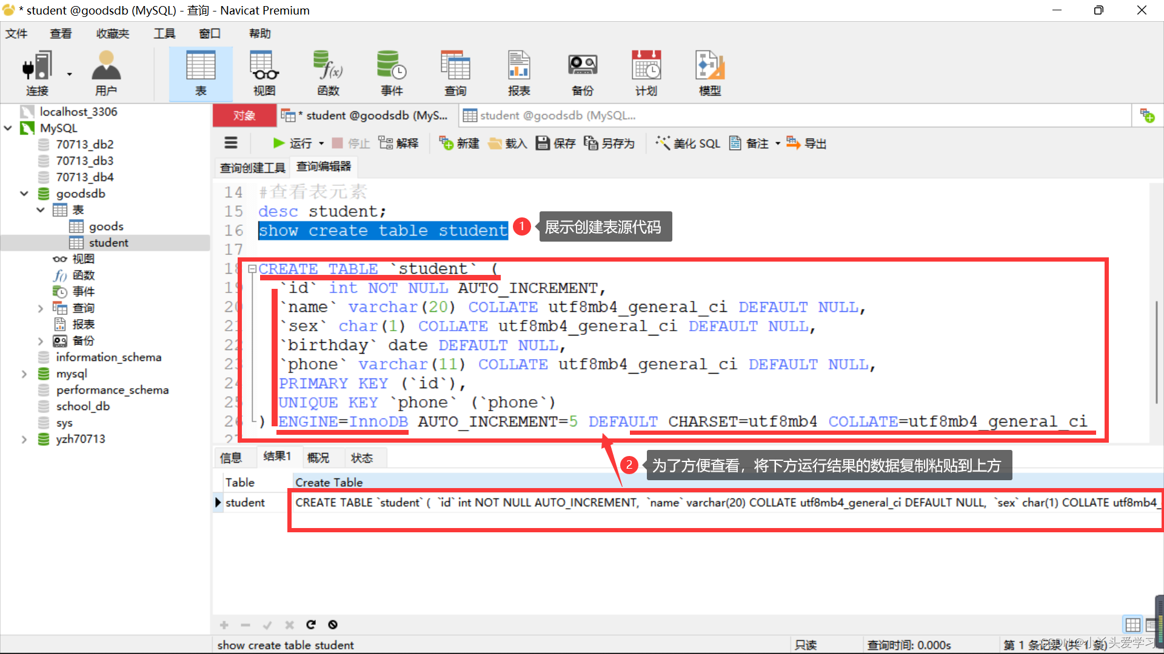
Task: Select localhost_3306 connection
Action: click(x=78, y=111)
